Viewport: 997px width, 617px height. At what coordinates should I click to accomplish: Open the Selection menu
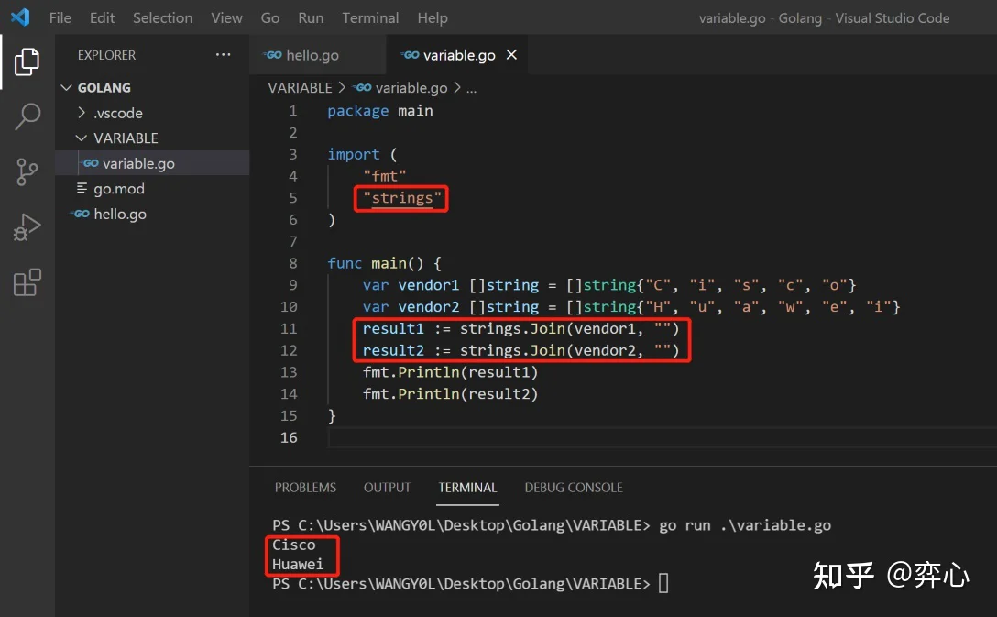pos(163,17)
